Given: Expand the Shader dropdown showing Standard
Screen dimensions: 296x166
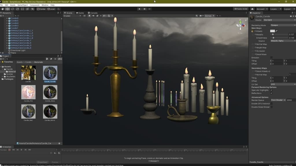Looking at the screenshot, I should (x=279, y=20).
